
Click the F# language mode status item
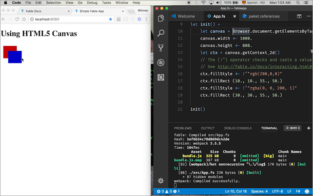pyautogui.click(x=298, y=192)
